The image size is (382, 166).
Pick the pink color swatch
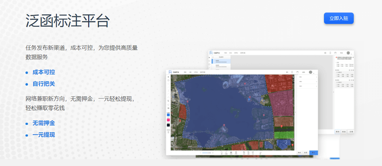pos(168,120)
